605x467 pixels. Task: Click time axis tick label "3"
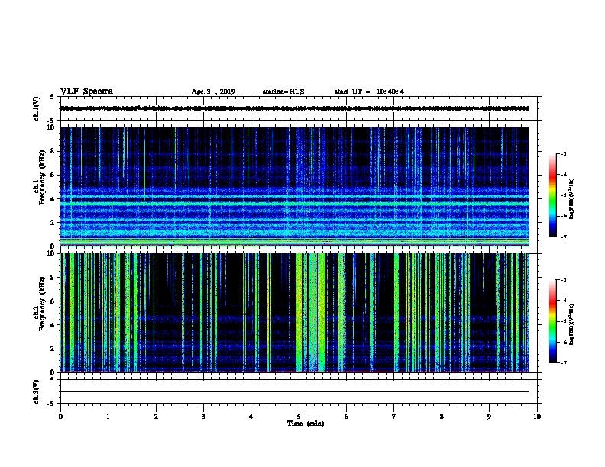coord(203,417)
